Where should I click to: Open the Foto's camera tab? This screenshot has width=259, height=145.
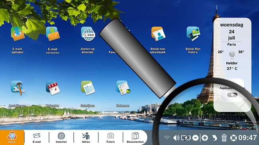click(110, 138)
